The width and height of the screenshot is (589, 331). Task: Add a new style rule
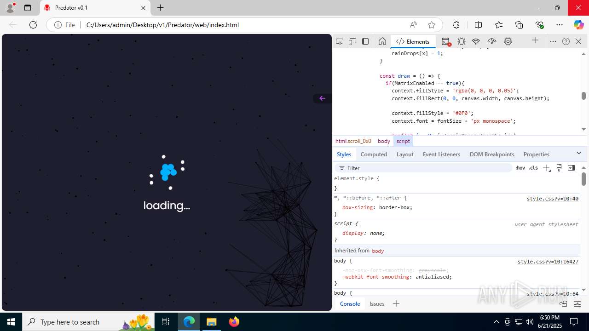pos(546,168)
